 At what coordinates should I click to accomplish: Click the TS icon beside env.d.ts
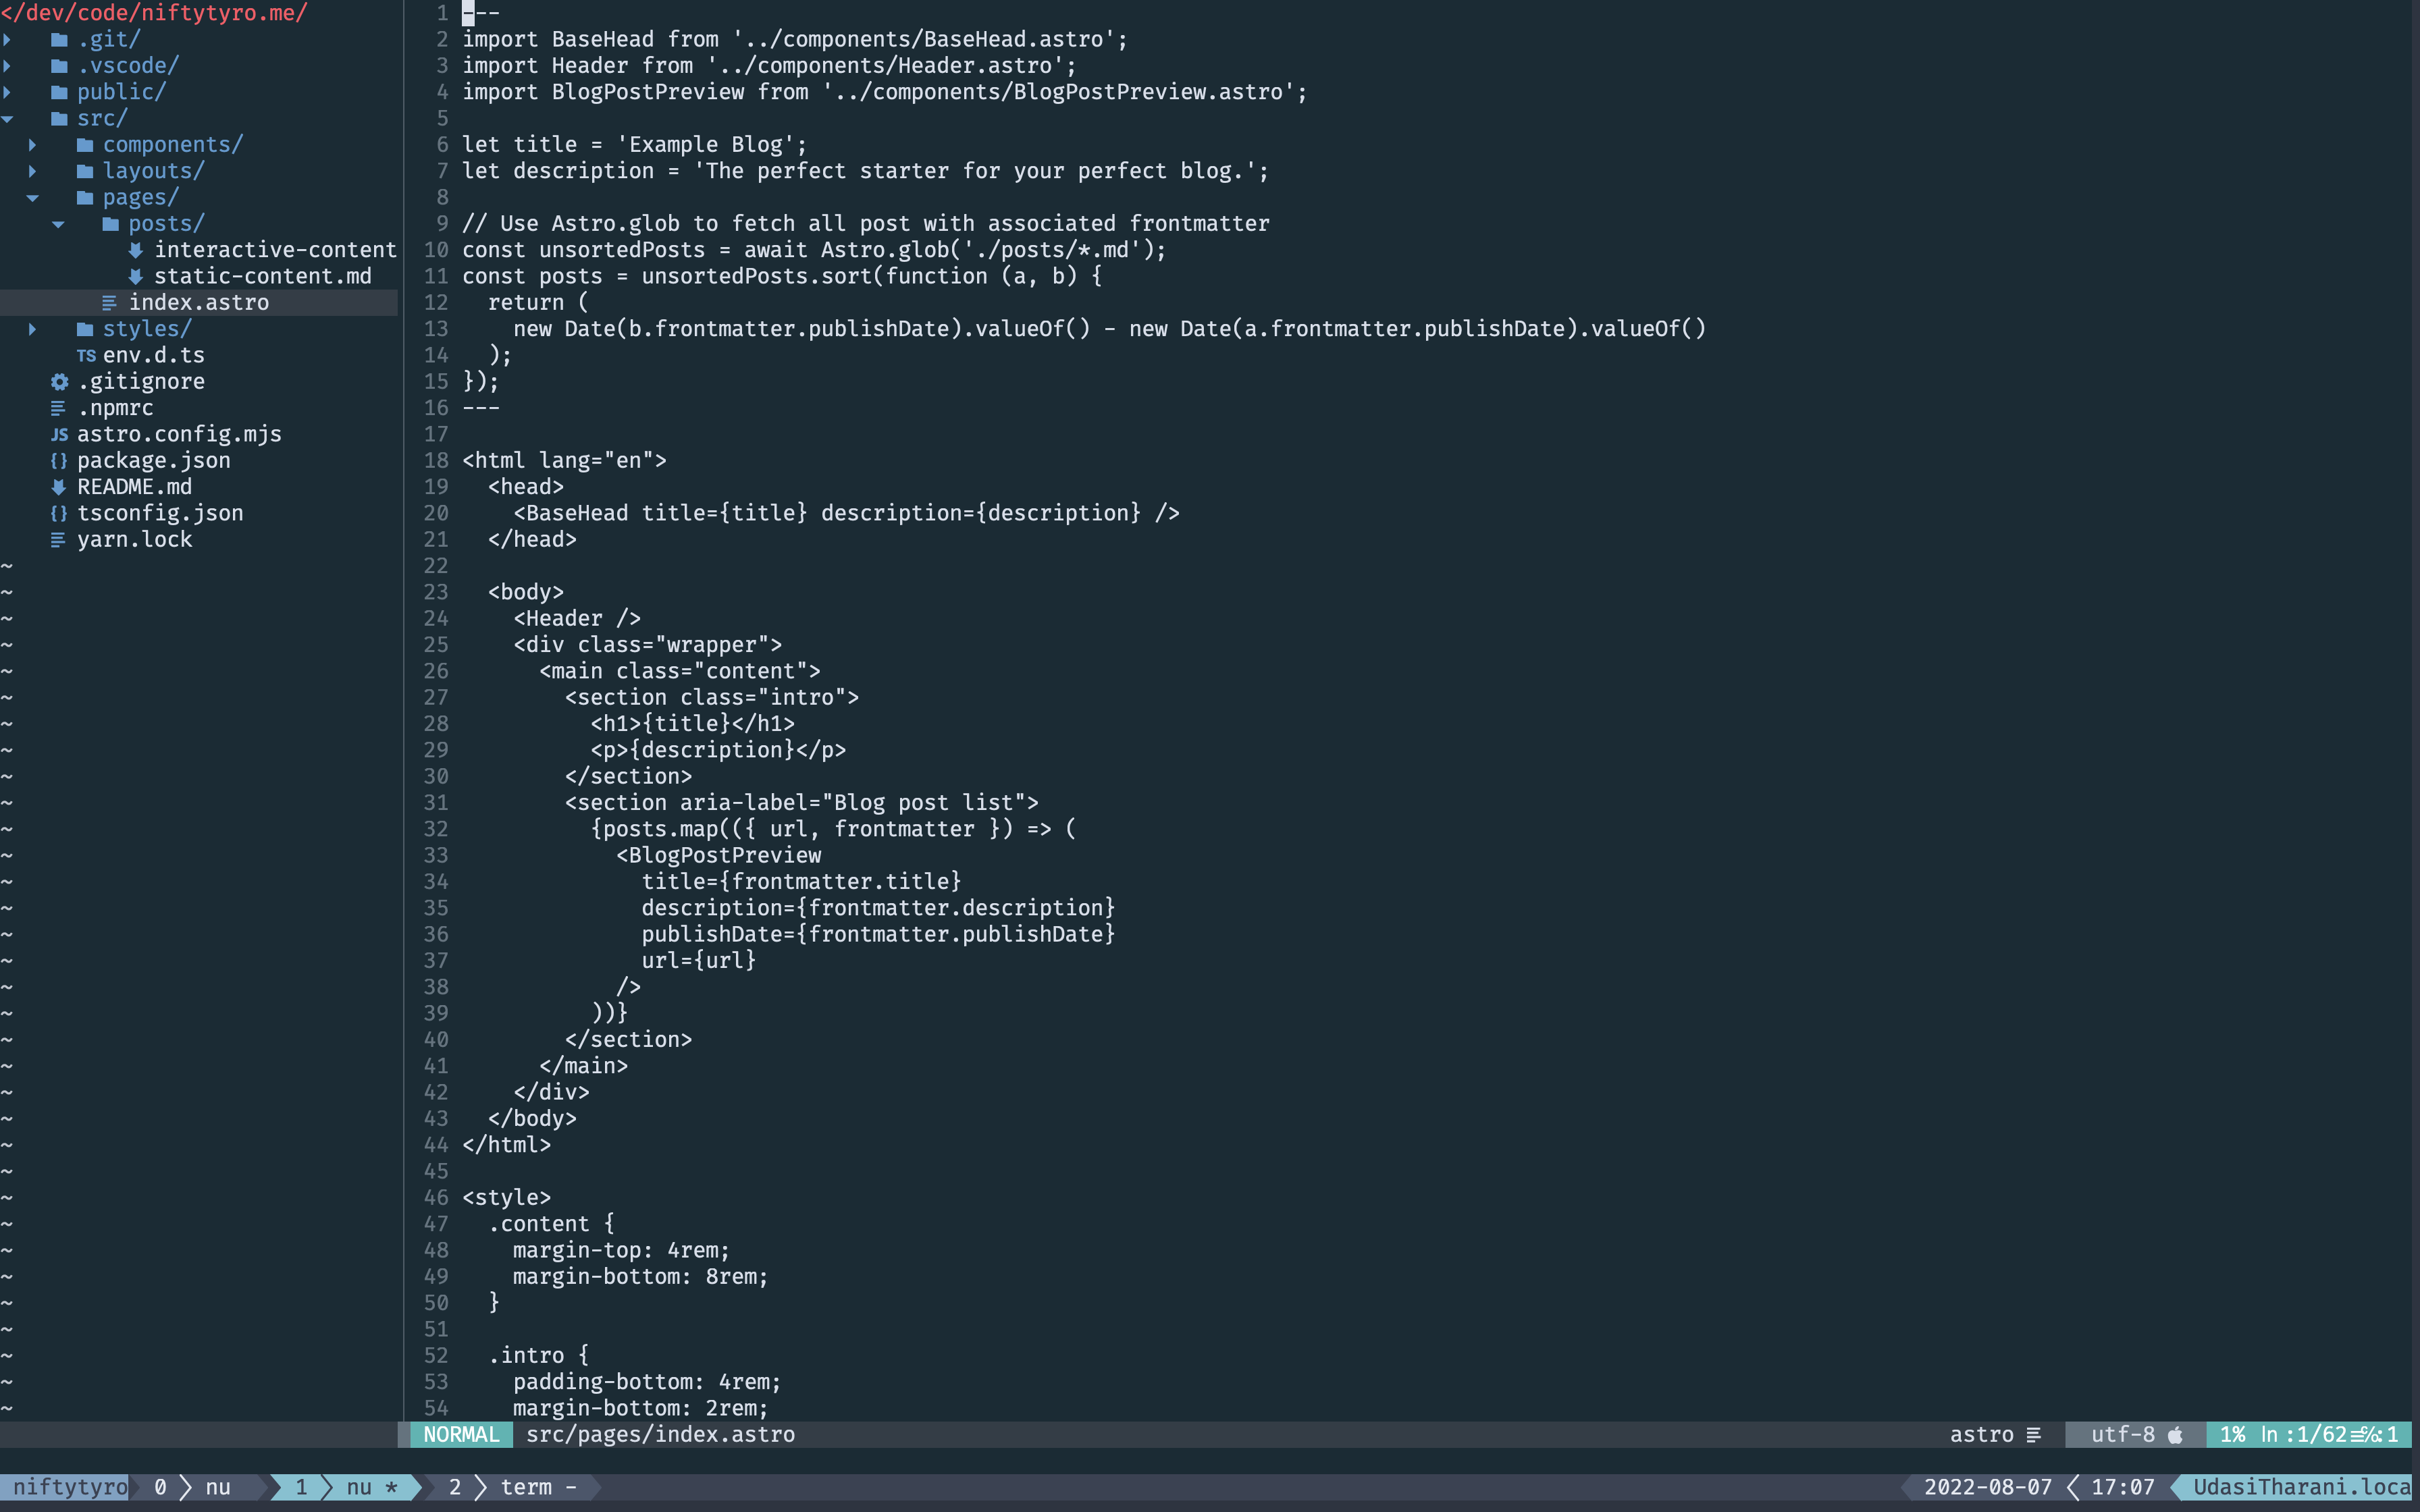[x=87, y=355]
